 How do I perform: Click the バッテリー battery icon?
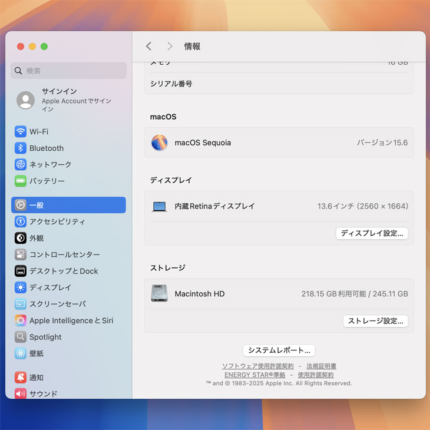(21, 181)
